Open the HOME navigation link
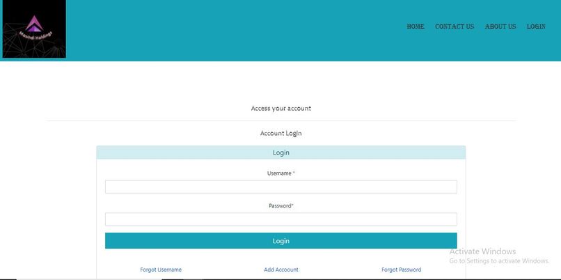The width and height of the screenshot is (561, 280). click(x=416, y=26)
